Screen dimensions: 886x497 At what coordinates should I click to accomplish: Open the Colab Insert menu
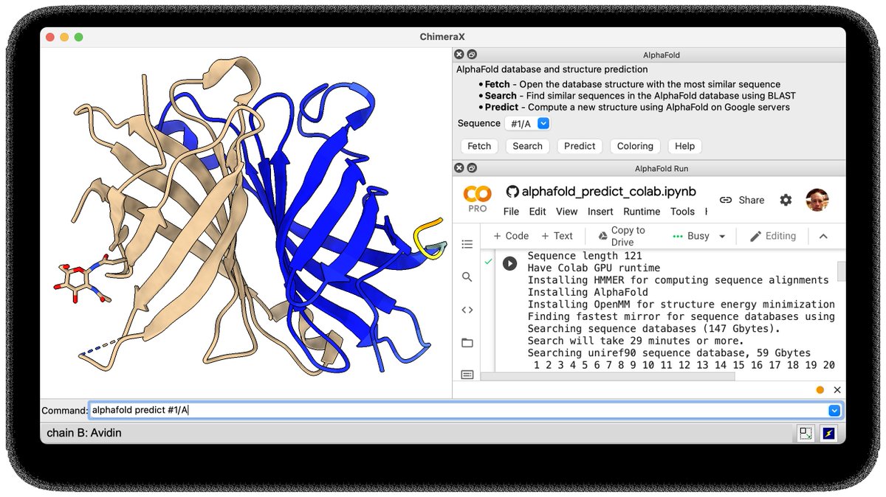pyautogui.click(x=600, y=212)
